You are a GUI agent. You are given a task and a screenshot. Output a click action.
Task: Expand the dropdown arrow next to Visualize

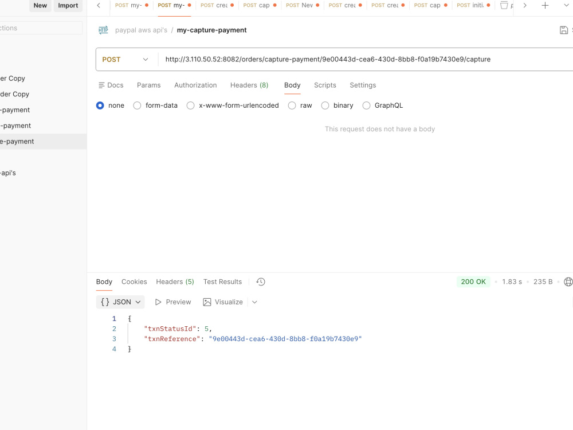(x=255, y=302)
